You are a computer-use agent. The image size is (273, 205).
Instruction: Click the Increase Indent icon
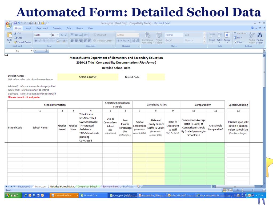point(90,41)
